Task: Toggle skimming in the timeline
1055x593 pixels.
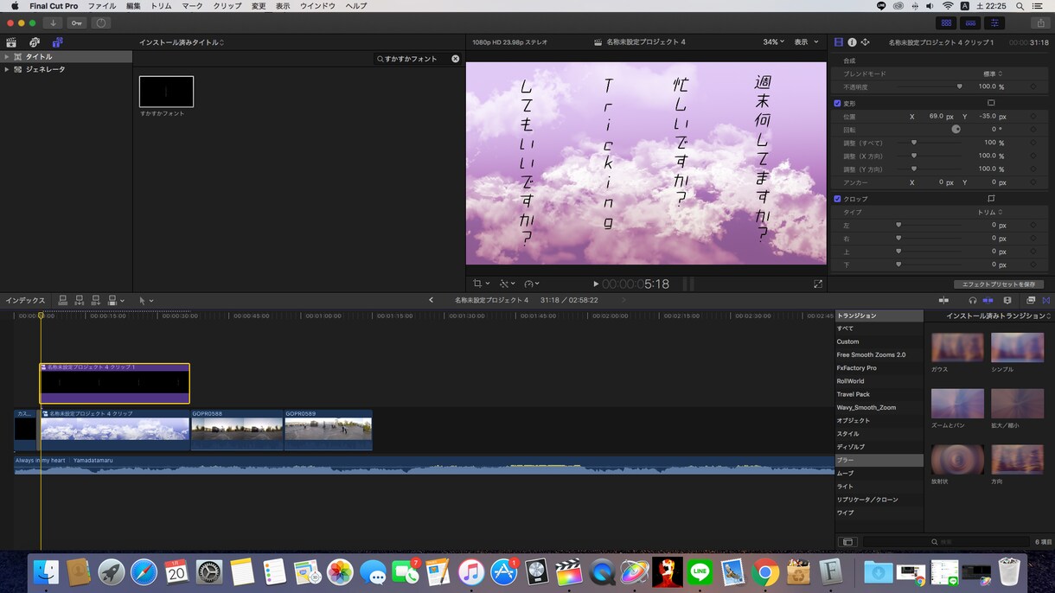Action: click(943, 300)
